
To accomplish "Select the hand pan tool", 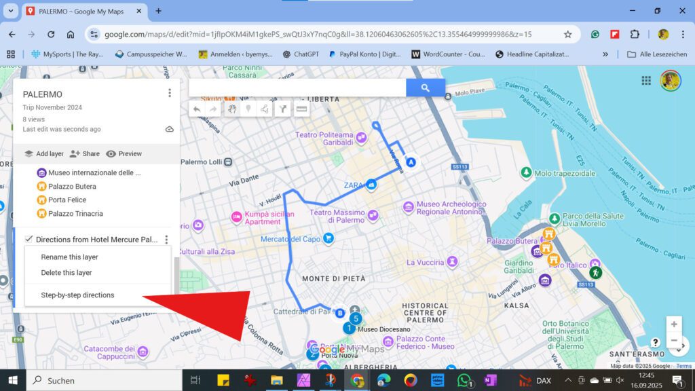I will [x=232, y=109].
